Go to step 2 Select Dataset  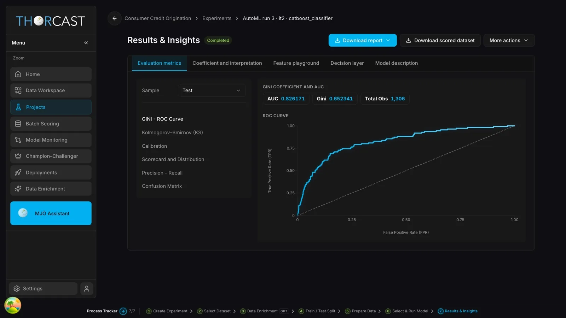point(214,311)
